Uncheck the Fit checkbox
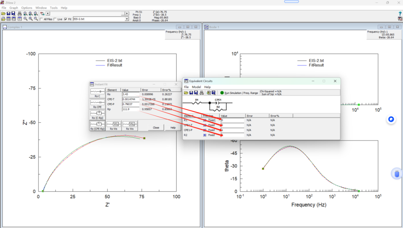The height and width of the screenshot is (228, 403). 66,19
